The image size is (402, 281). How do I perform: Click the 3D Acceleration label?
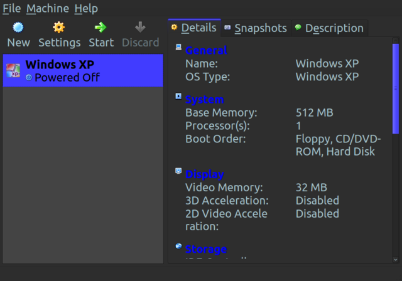[x=227, y=200]
